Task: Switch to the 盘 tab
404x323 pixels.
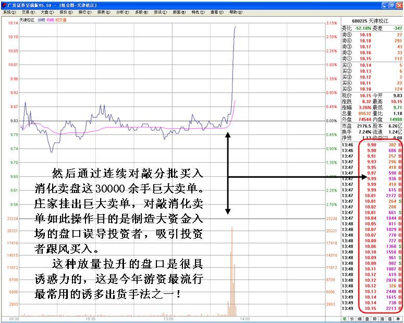Action: [x=367, y=319]
